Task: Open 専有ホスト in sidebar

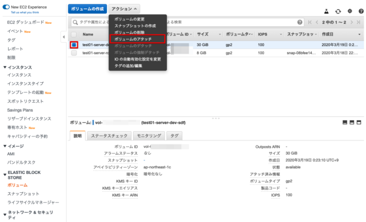Action: (x=17, y=128)
